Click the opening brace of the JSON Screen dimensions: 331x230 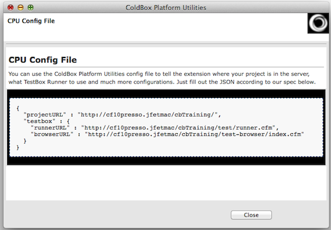[x=18, y=107]
